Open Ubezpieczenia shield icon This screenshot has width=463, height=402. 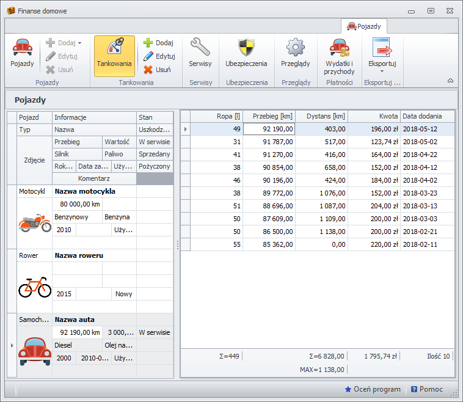246,54
